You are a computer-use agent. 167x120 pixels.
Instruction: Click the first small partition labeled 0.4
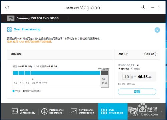[x=16, y=79]
